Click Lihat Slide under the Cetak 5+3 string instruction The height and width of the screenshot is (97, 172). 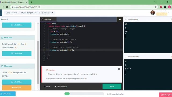coord(17,82)
